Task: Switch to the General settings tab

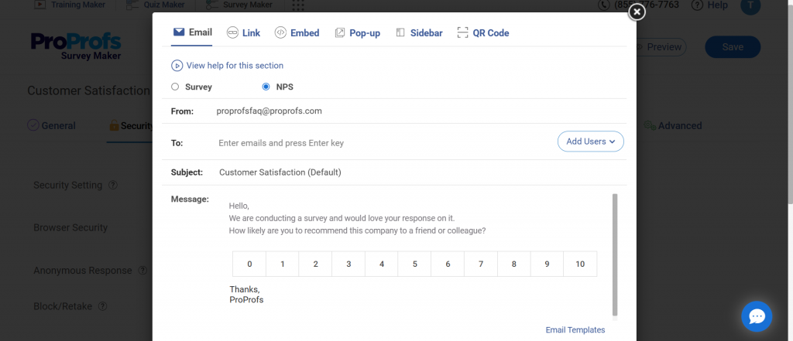Action: coord(52,126)
